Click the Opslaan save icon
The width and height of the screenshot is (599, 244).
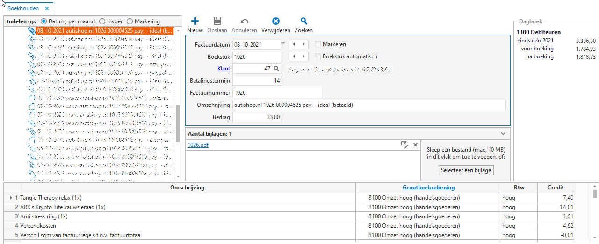[217, 21]
